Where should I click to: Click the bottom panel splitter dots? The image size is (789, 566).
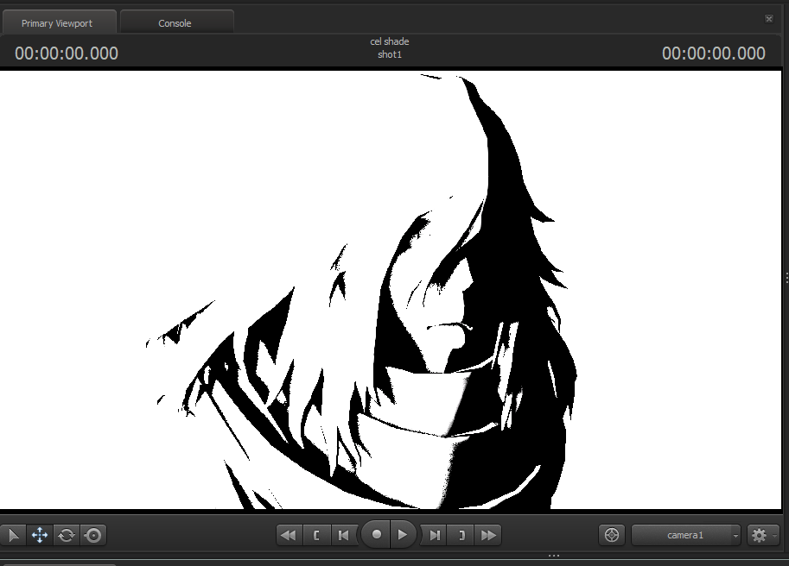(554, 556)
